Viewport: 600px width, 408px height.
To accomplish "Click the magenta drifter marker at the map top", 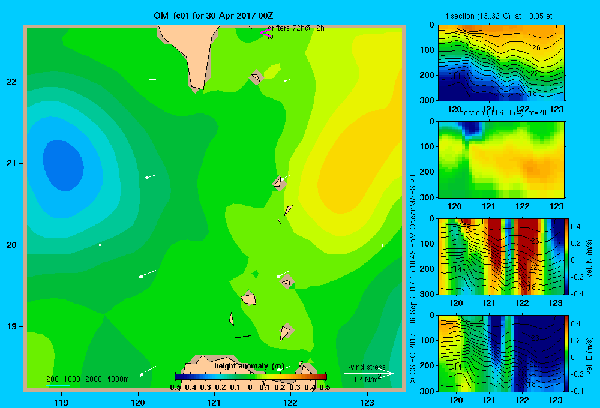I will point(266,33).
